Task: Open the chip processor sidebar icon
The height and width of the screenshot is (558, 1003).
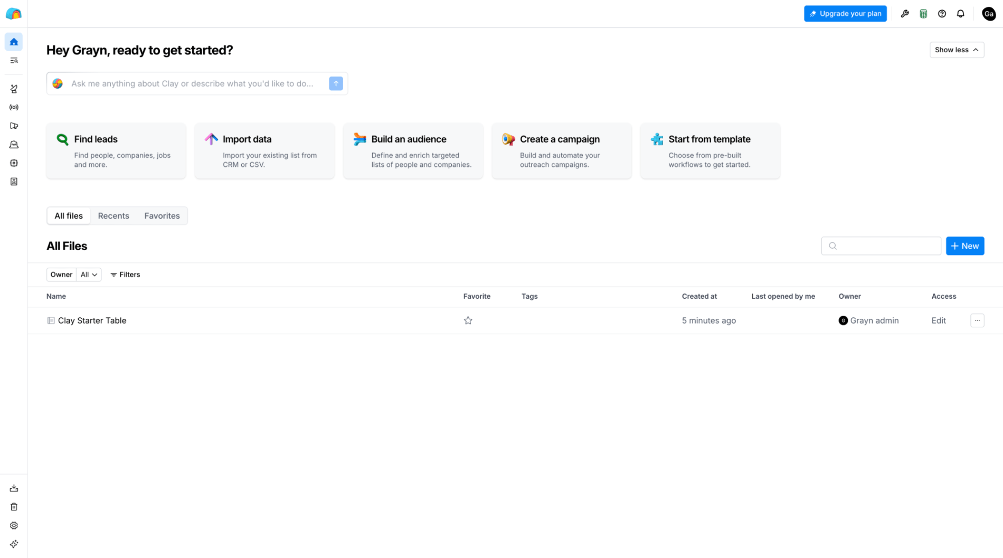Action: point(14,163)
